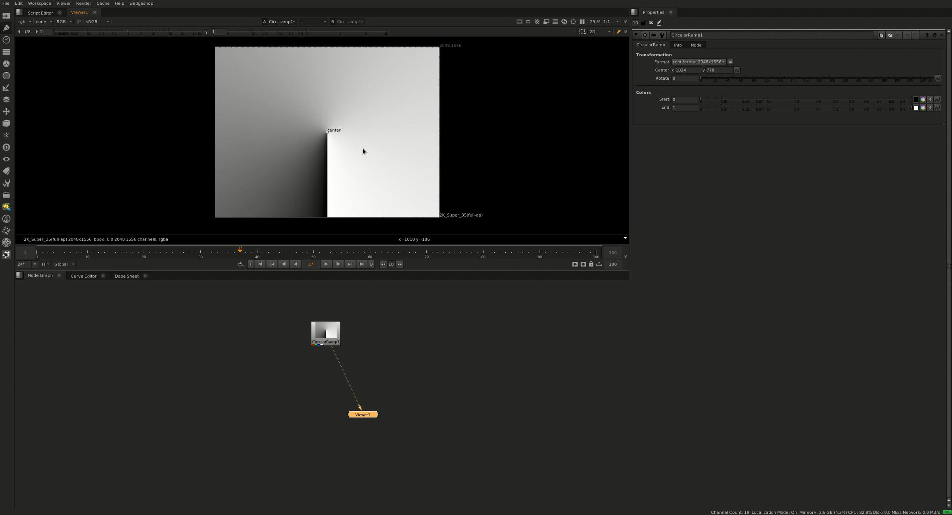
Task: Open the RGB display channels dropdown
Action: point(63,22)
